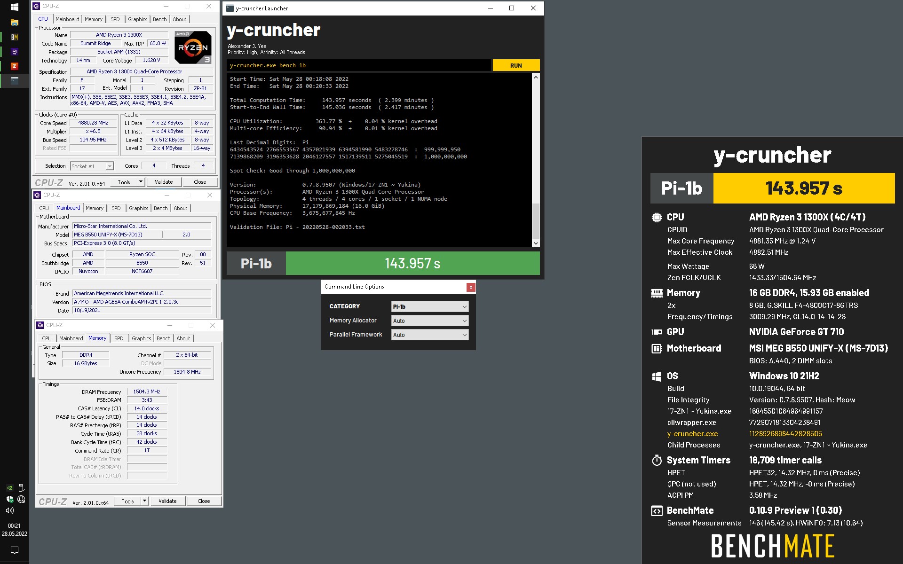This screenshot has height=564, width=903.
Task: Close the Command Line Options panel
Action: [x=470, y=287]
